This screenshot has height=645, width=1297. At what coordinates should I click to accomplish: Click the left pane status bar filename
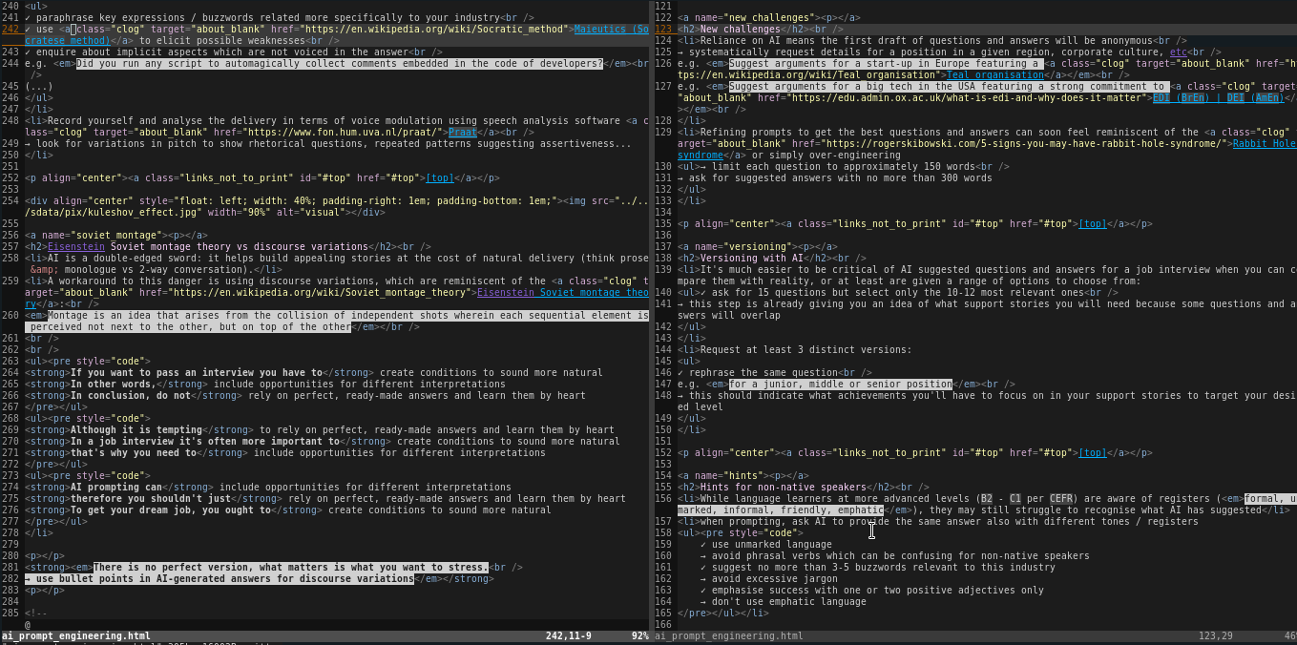point(76,635)
